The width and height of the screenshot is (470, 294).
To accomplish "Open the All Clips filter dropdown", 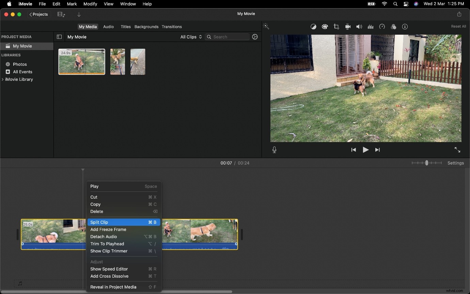I will pos(190,37).
